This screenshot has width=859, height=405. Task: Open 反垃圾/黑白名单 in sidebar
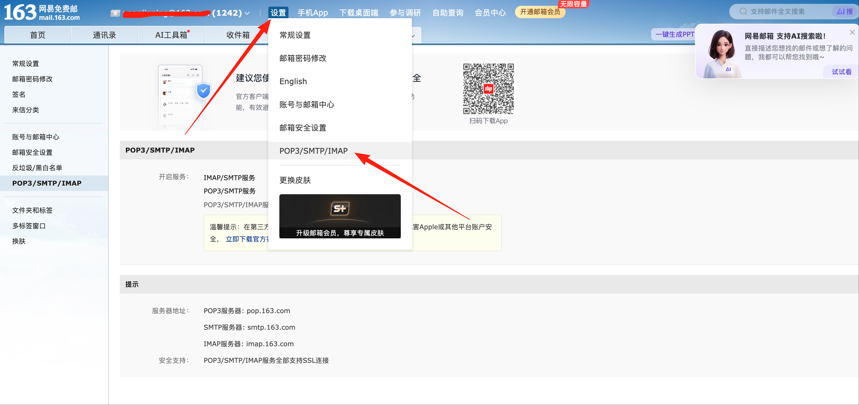click(x=37, y=168)
